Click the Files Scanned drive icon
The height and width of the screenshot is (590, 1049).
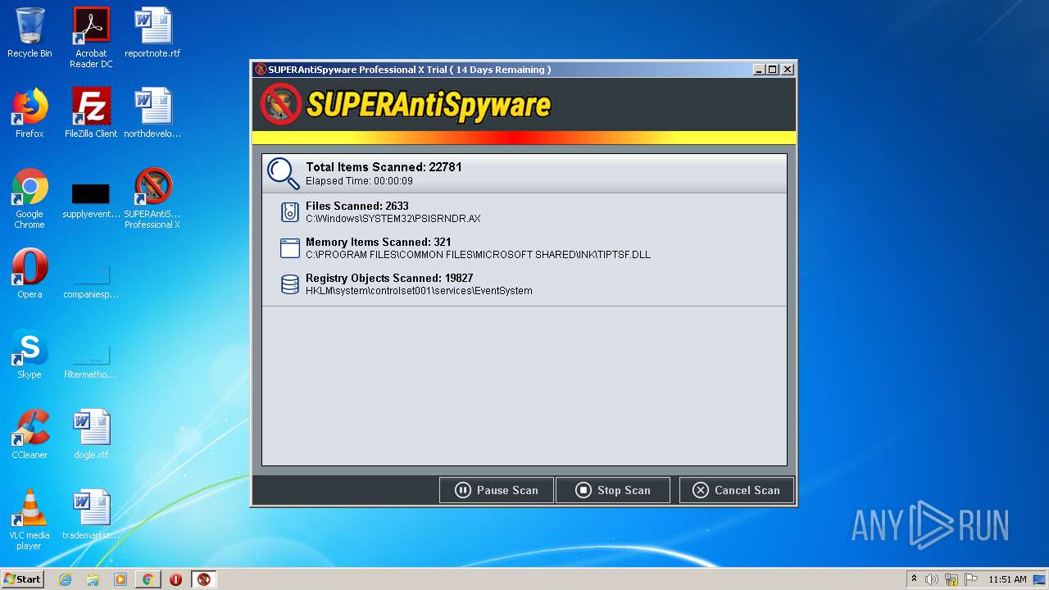(x=289, y=212)
